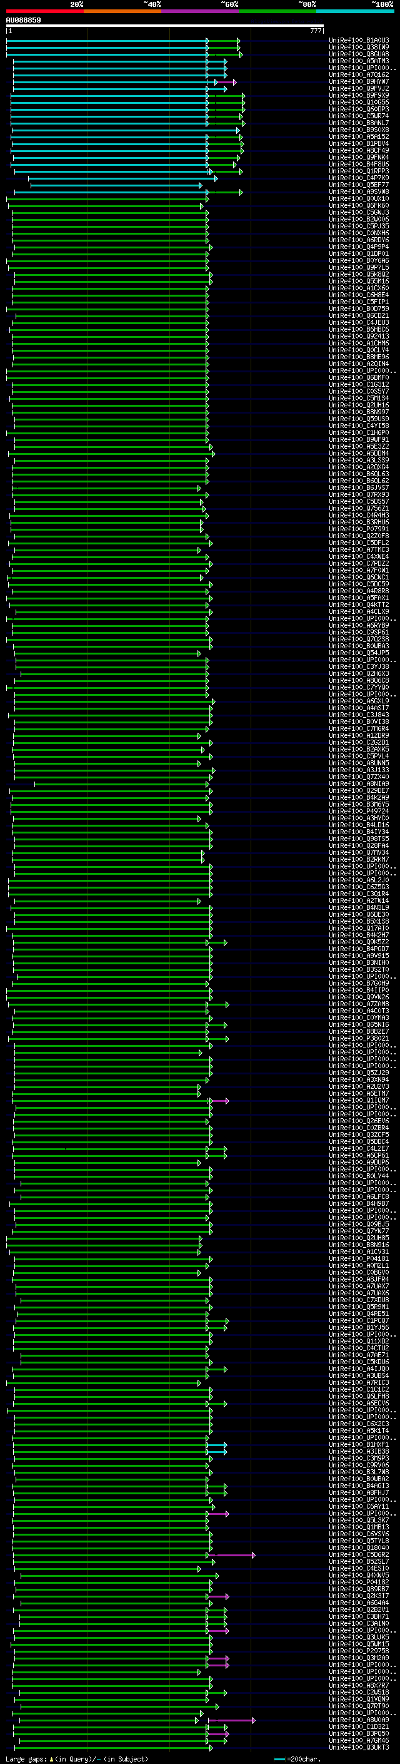This screenshot has height=1764, width=400.
Task: Select the UniRef100_B5ZSL7 hit label
Action: [359, 1561]
